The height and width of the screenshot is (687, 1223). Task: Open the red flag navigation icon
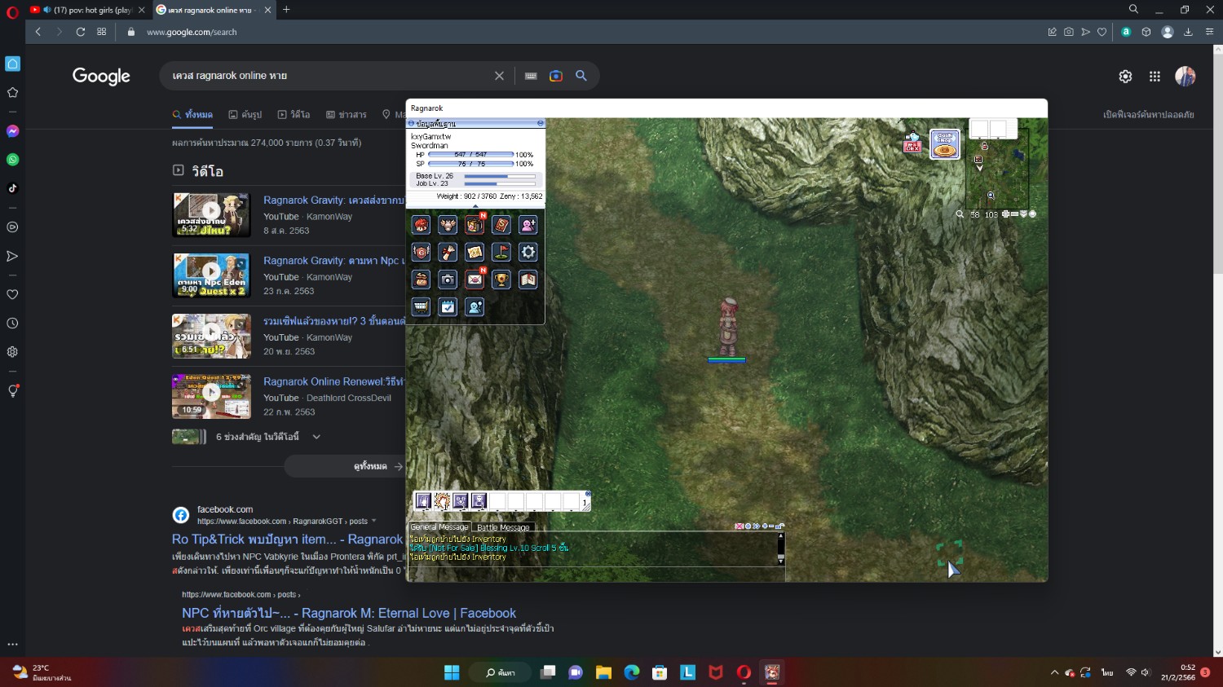pyautogui.click(x=501, y=252)
